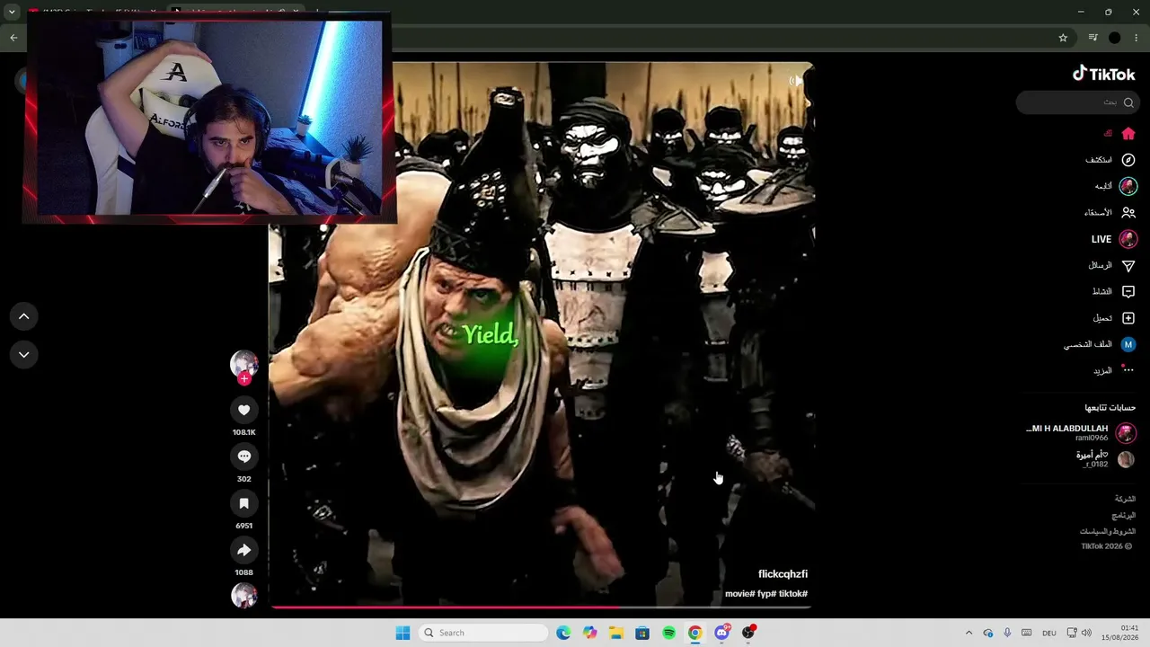Follow the creator with the plus badge
This screenshot has width=1150, height=647.
coord(243,379)
